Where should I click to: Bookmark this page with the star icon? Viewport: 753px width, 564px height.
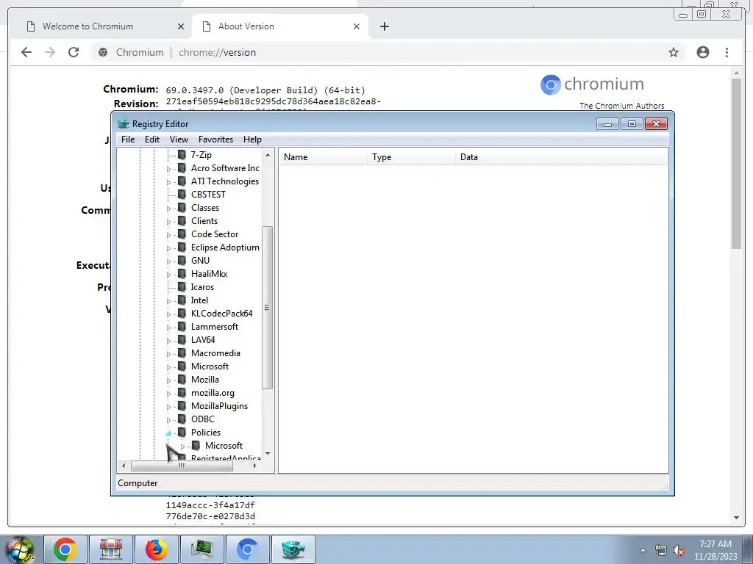click(x=674, y=52)
